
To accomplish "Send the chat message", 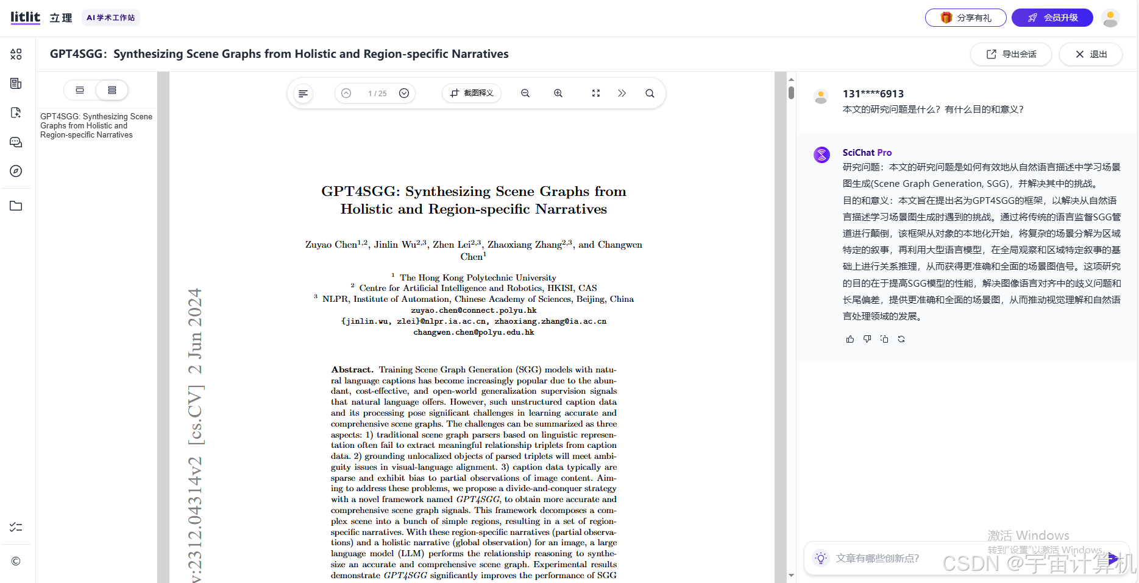I will point(1113,558).
